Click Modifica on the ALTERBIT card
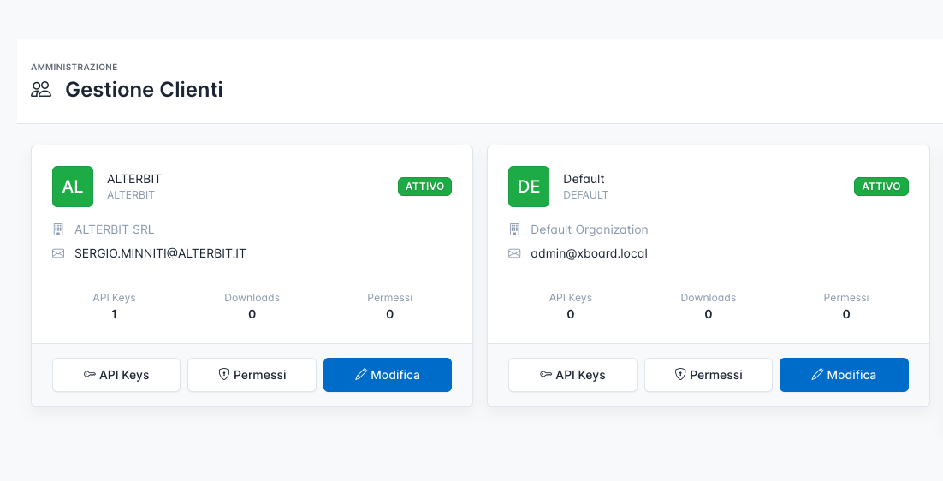This screenshot has height=481, width=943. [388, 375]
